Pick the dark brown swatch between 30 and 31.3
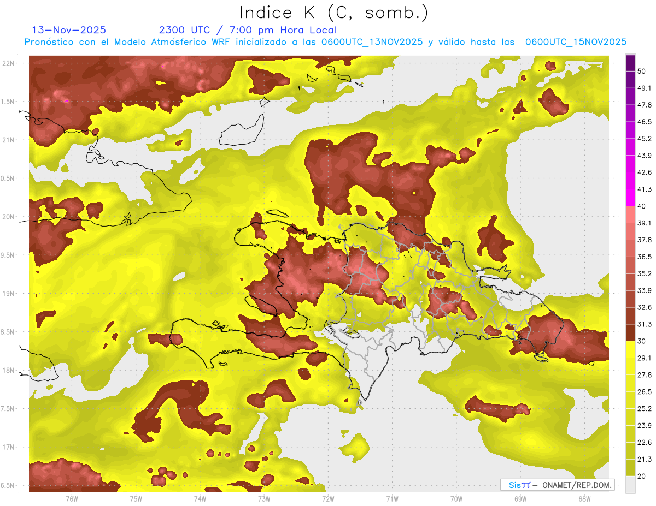 click(x=630, y=332)
